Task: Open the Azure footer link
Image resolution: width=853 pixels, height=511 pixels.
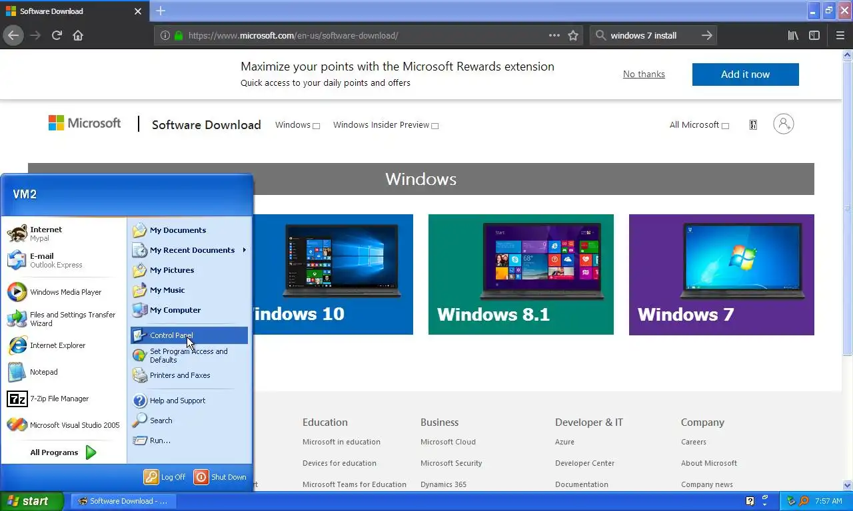Action: (564, 442)
